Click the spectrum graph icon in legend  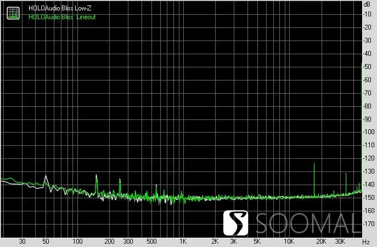pyautogui.click(x=13, y=13)
